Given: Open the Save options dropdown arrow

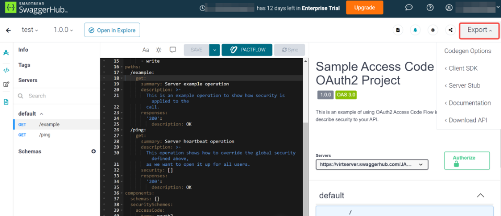Looking at the screenshot, I should click(215, 50).
